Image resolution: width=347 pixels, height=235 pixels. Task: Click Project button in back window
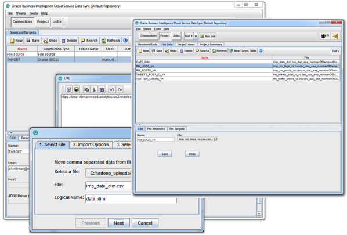pos(43,22)
